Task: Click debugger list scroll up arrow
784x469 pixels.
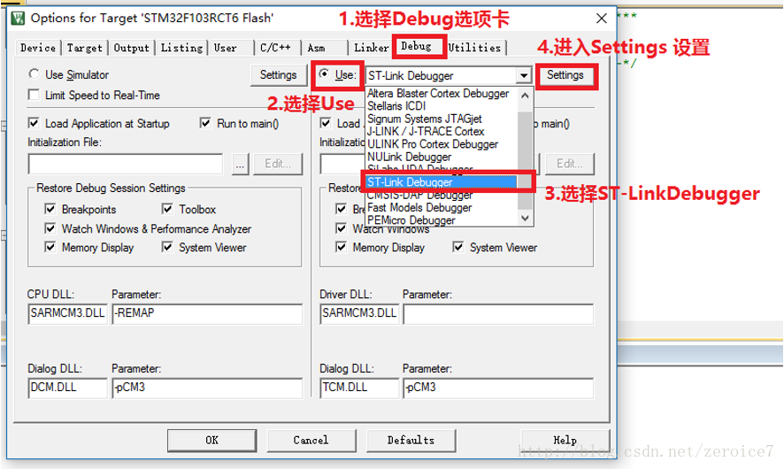Action: [x=525, y=95]
